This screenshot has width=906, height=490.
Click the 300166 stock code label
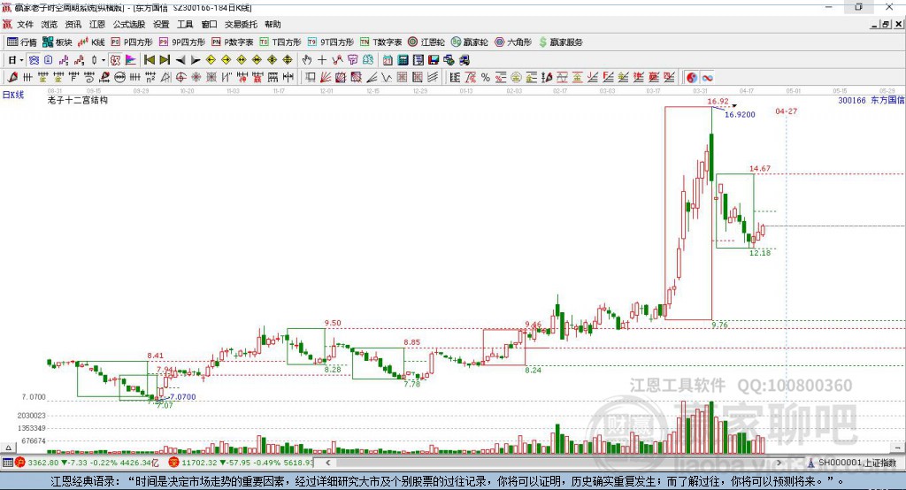[x=852, y=101]
